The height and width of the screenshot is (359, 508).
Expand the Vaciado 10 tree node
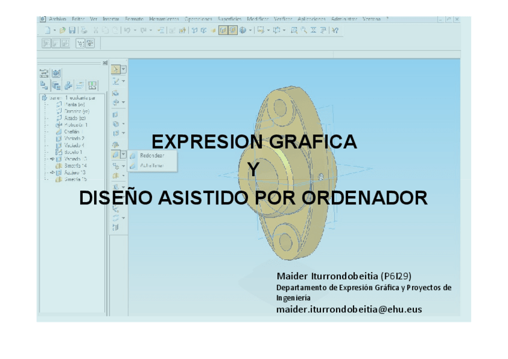52,159
